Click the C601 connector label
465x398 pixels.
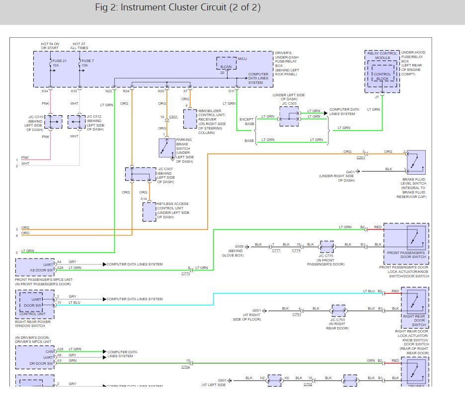(x=173, y=117)
